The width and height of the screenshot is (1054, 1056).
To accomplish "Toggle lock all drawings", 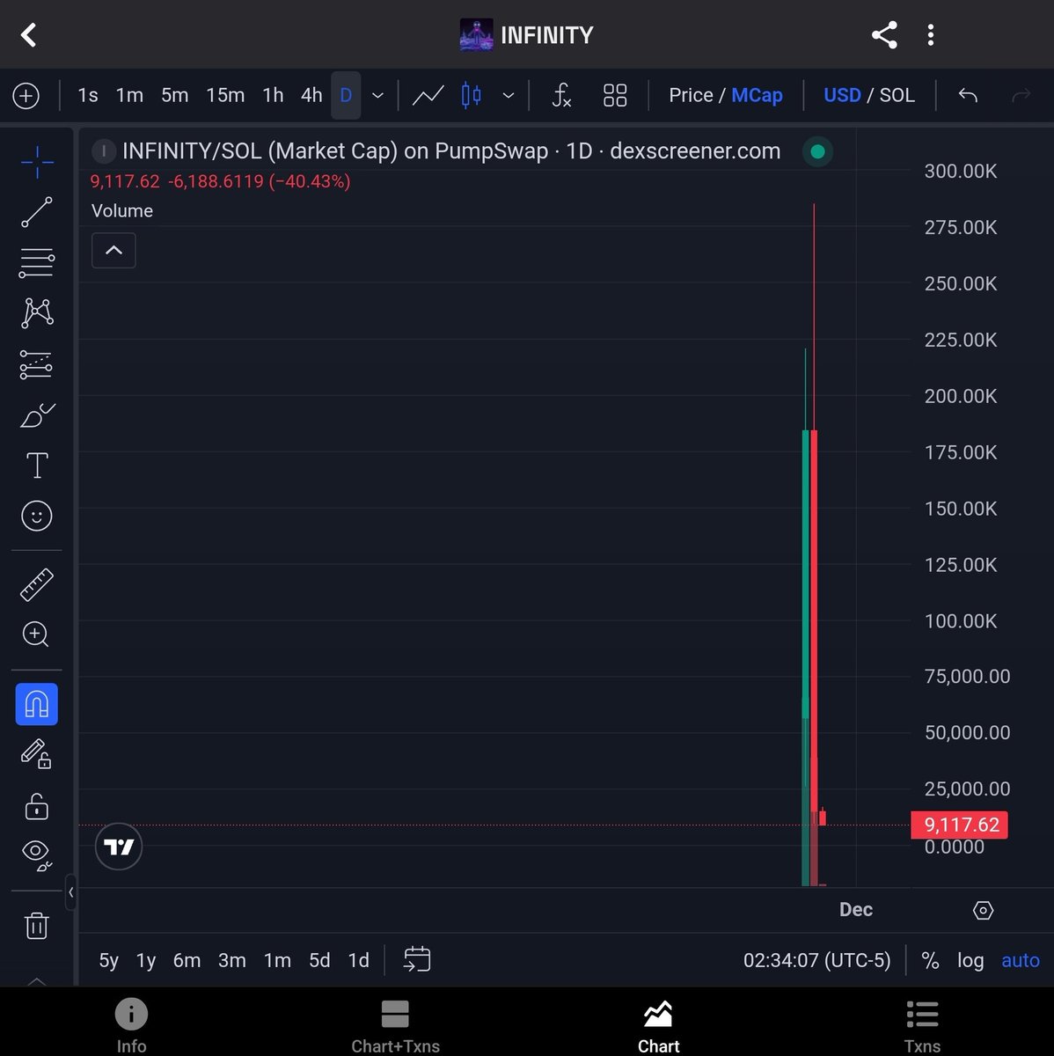I will click(36, 805).
